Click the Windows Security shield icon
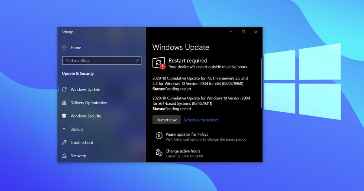Viewport: 364px width, 191px height. [x=64, y=116]
